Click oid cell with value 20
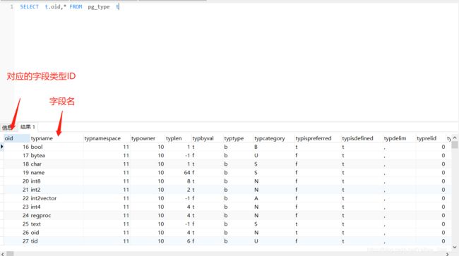Image resolution: width=459 pixels, height=256 pixels. (x=17, y=181)
